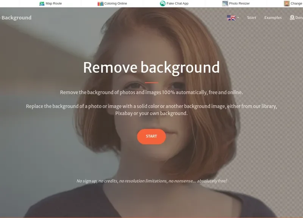The image size is (303, 218).
Task: Click the browser back arrow icon
Action: (x=4, y=3)
